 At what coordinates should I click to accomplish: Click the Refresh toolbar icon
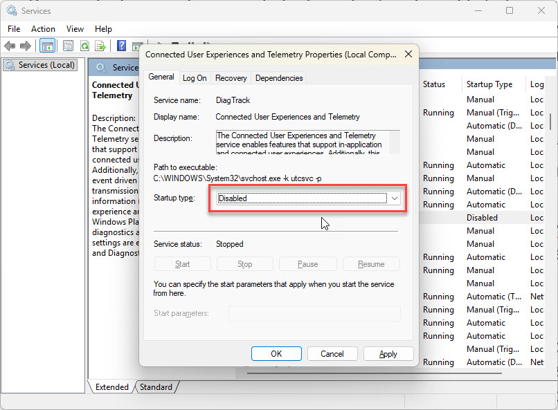84,46
